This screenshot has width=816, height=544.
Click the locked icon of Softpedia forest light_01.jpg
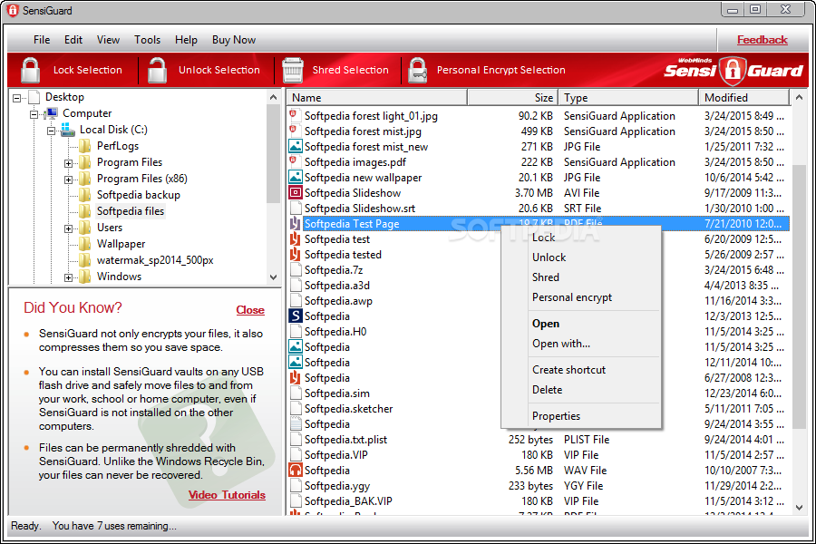pyautogui.click(x=295, y=115)
